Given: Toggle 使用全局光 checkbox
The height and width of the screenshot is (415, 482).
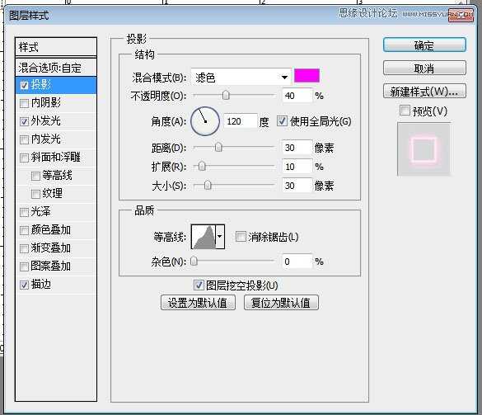Looking at the screenshot, I should pos(282,121).
